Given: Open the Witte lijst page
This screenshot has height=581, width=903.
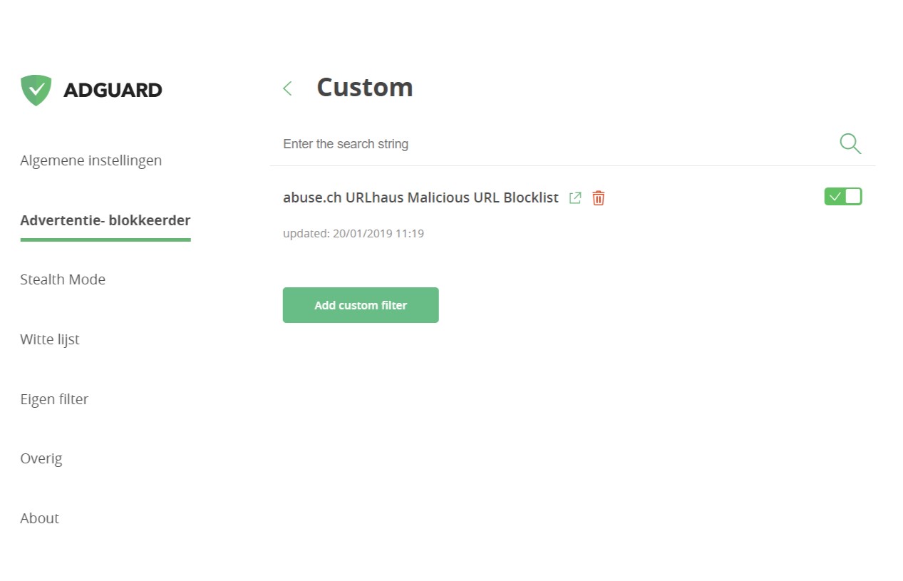Looking at the screenshot, I should point(50,339).
